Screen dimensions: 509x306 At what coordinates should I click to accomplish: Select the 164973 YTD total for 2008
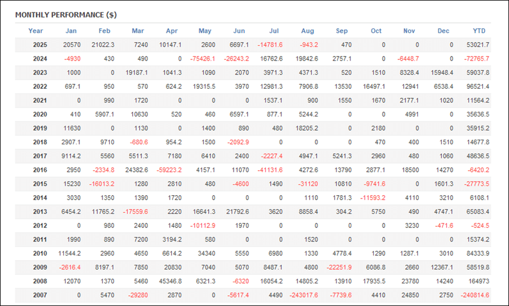point(478,281)
